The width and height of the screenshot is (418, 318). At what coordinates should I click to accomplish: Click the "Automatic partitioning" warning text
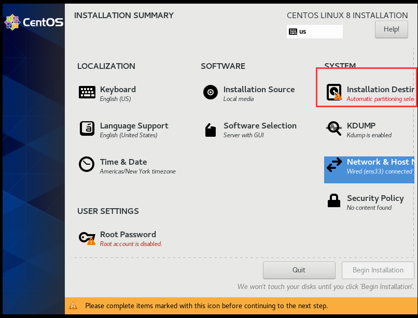tap(381, 99)
